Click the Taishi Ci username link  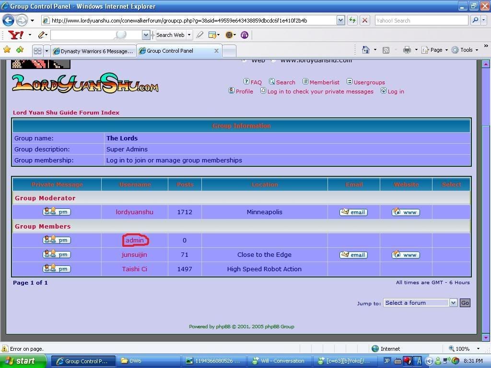[x=134, y=269]
